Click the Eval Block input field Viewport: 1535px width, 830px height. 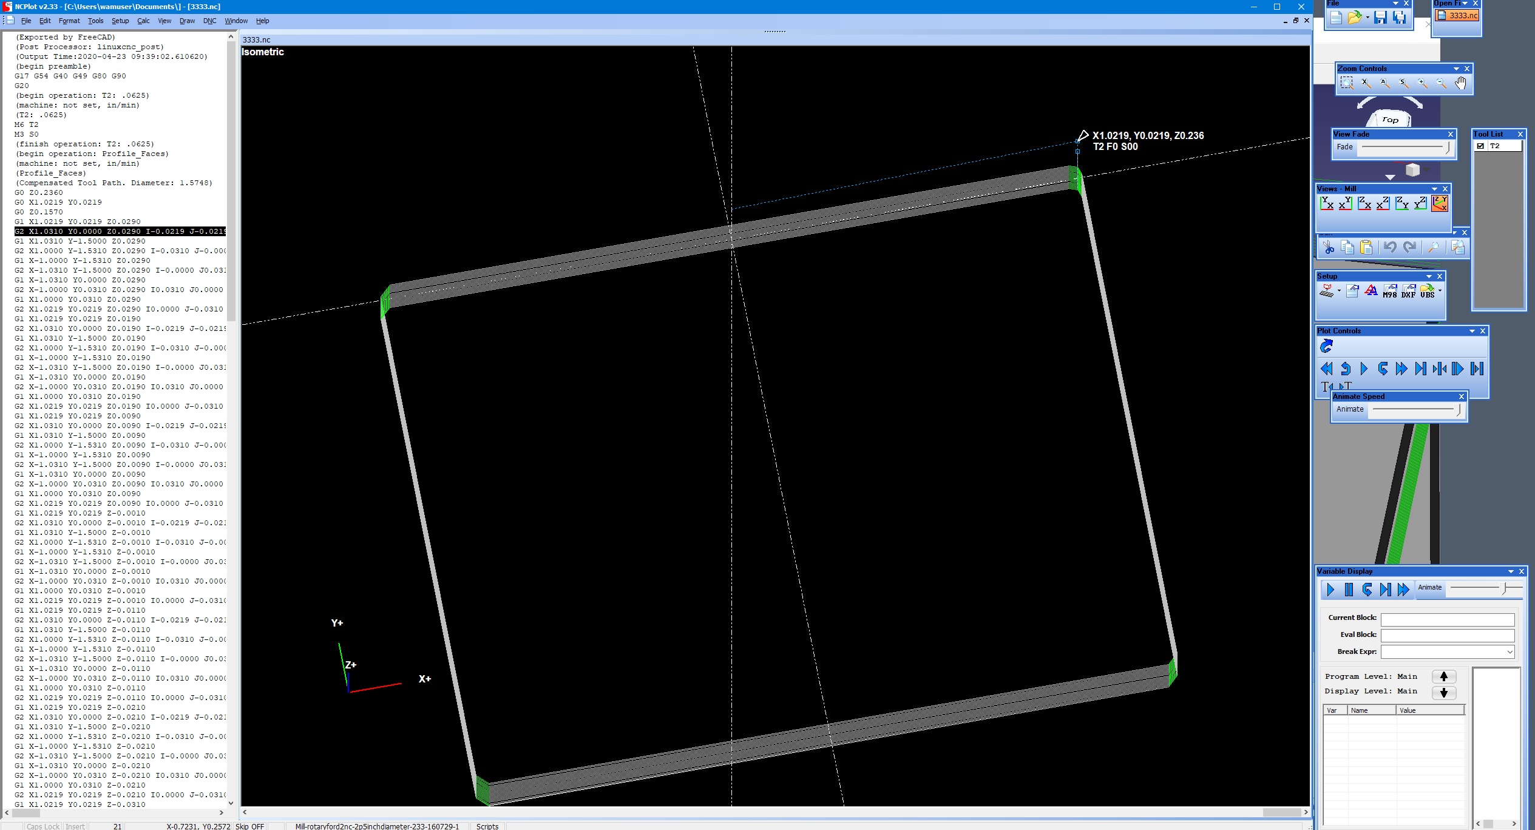(1448, 635)
